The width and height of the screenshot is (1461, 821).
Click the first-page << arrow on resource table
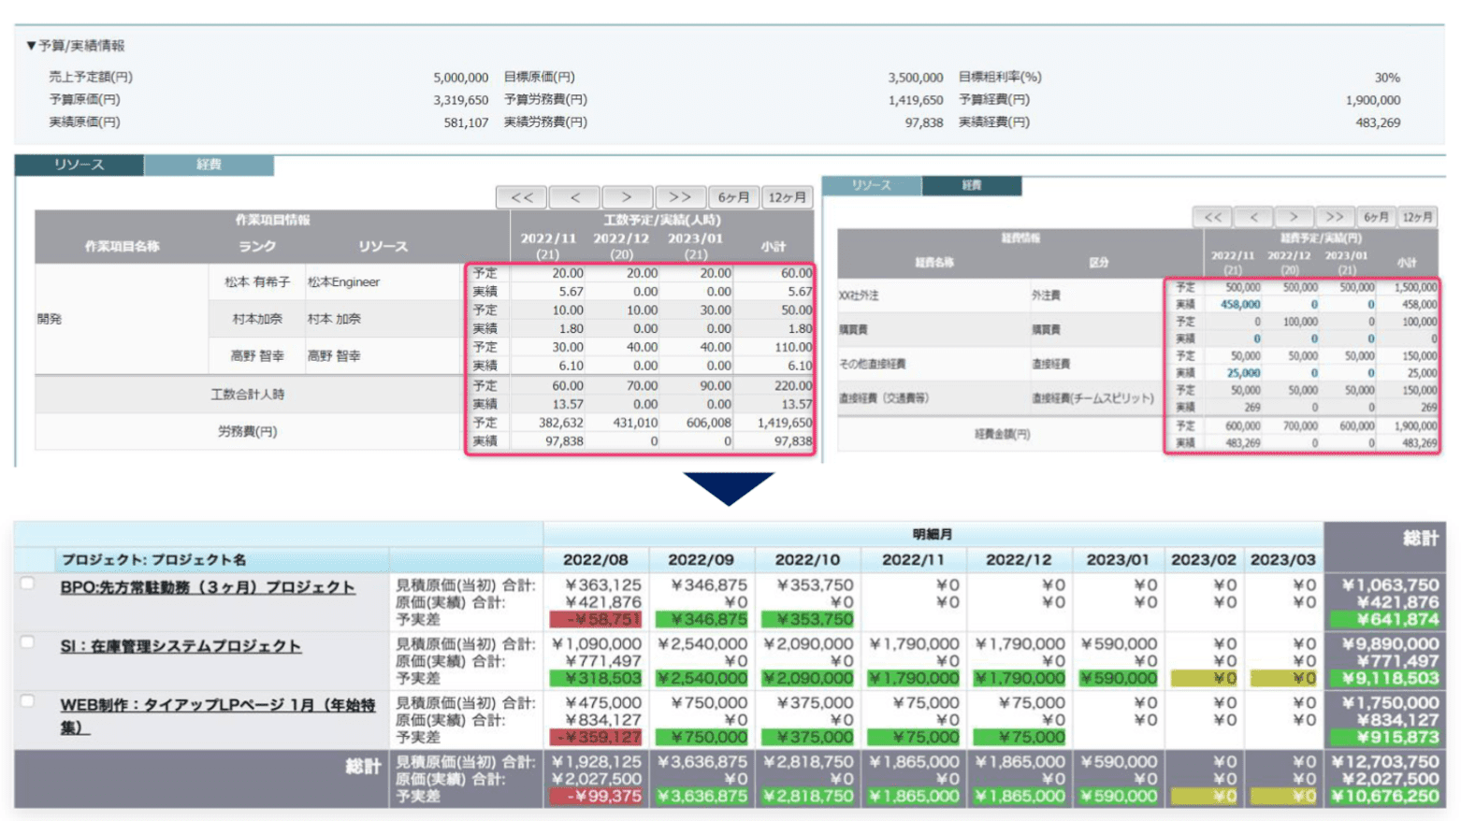click(522, 197)
